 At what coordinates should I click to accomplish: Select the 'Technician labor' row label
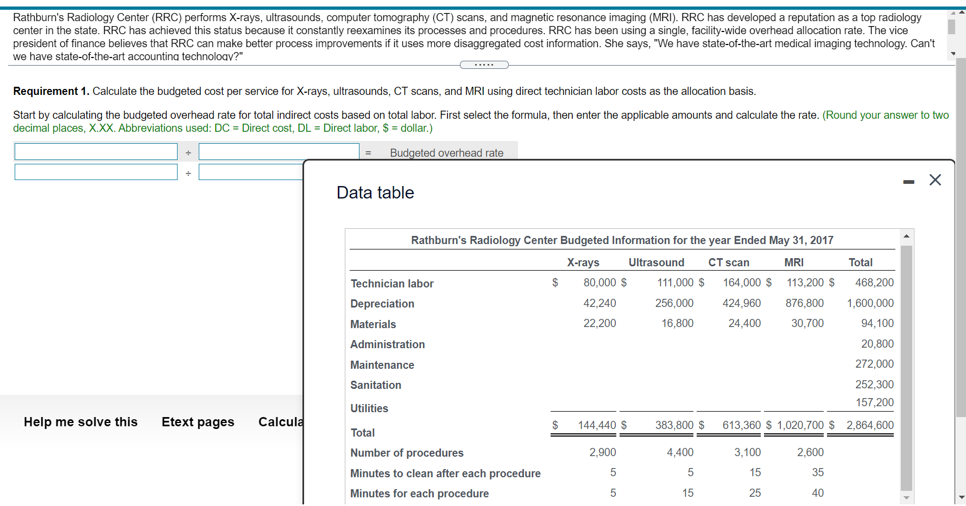point(392,284)
